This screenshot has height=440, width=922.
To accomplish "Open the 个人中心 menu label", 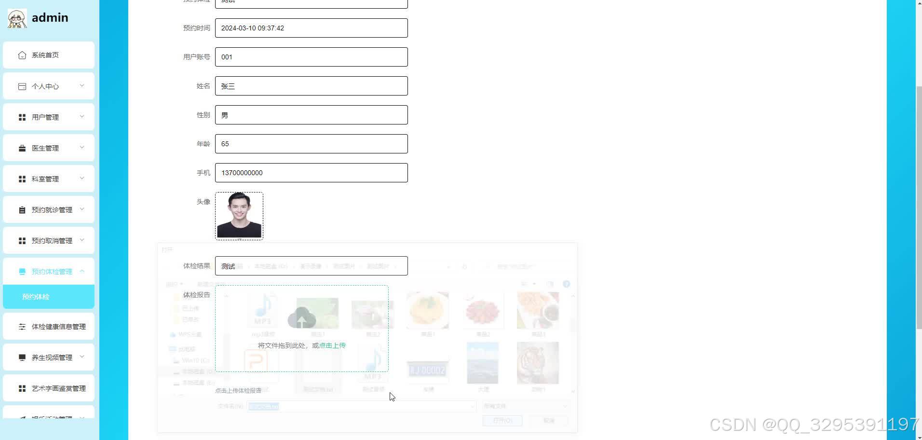I will pos(45,86).
